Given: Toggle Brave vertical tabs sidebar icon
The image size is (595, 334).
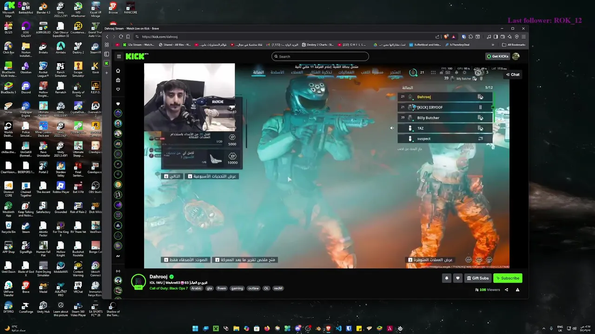Looking at the screenshot, I should click(x=106, y=54).
